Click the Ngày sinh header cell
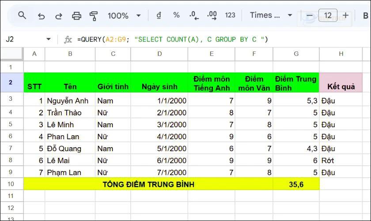 pos(159,83)
